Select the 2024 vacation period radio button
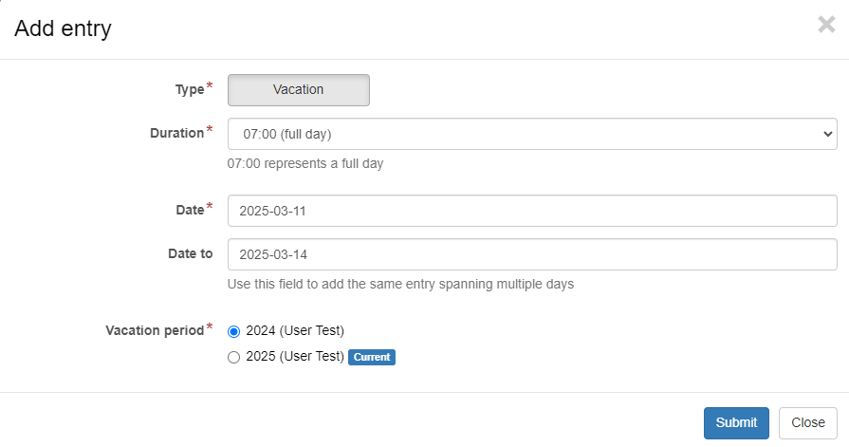849x447 pixels. click(x=234, y=331)
